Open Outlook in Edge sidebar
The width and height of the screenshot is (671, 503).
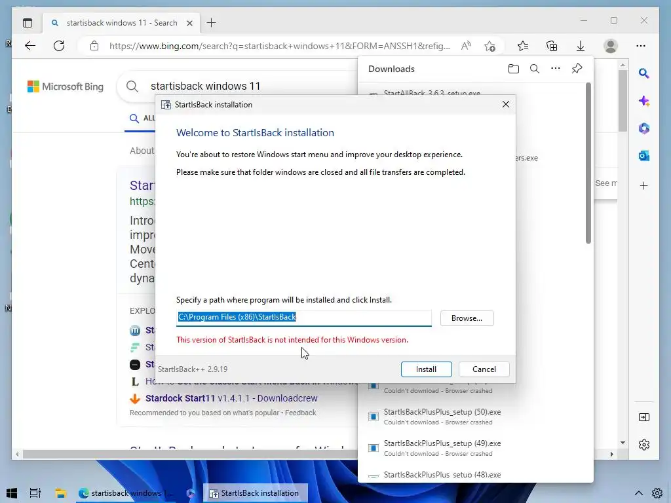coord(644,156)
